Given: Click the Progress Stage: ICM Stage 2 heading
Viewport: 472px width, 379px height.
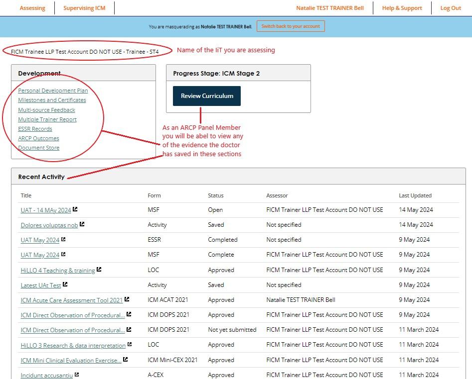Looking at the screenshot, I should click(x=216, y=73).
